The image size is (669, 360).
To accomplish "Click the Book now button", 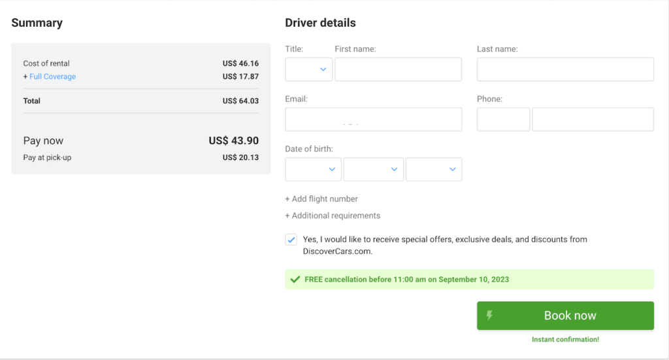I will pyautogui.click(x=565, y=316).
